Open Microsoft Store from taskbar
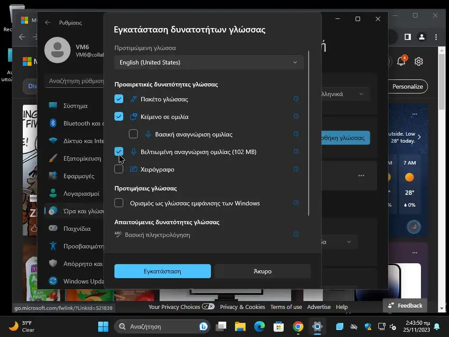This screenshot has height=337, width=449. pyautogui.click(x=278, y=326)
